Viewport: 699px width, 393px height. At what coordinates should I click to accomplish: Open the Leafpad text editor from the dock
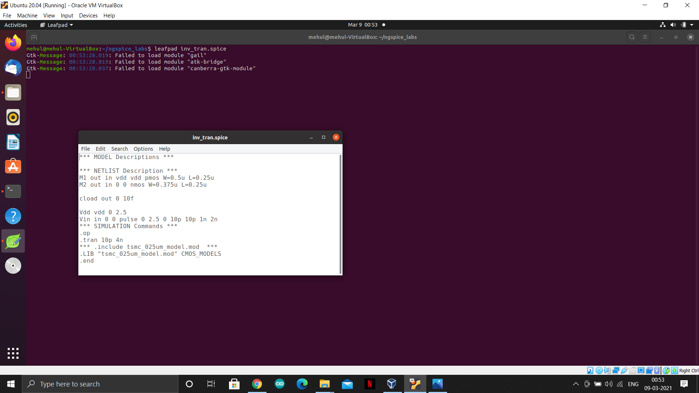click(13, 241)
